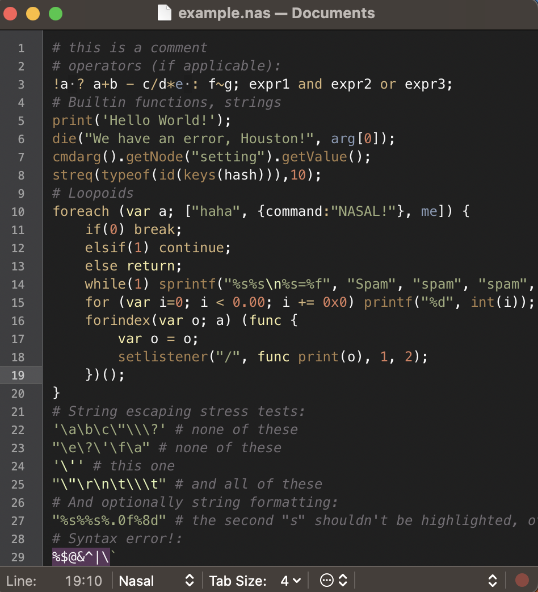Click the example.nas — Documents window title
The image size is (538, 592).
[x=276, y=13]
